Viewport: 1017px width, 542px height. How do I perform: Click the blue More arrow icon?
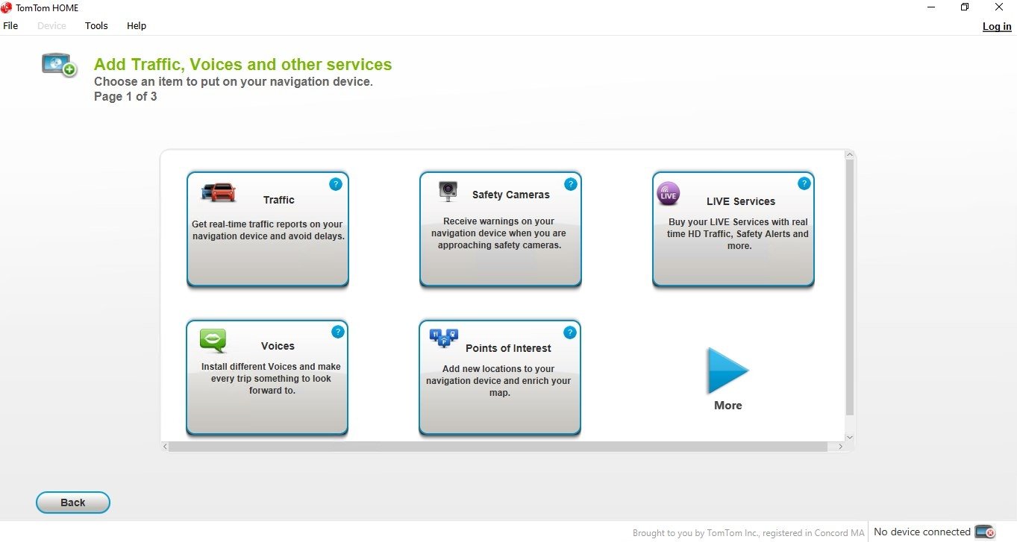point(727,371)
